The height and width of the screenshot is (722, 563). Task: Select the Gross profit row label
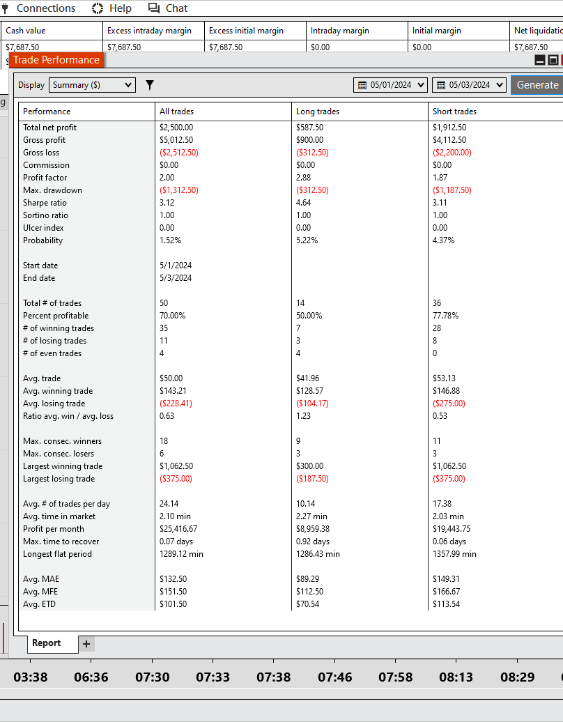(x=44, y=140)
